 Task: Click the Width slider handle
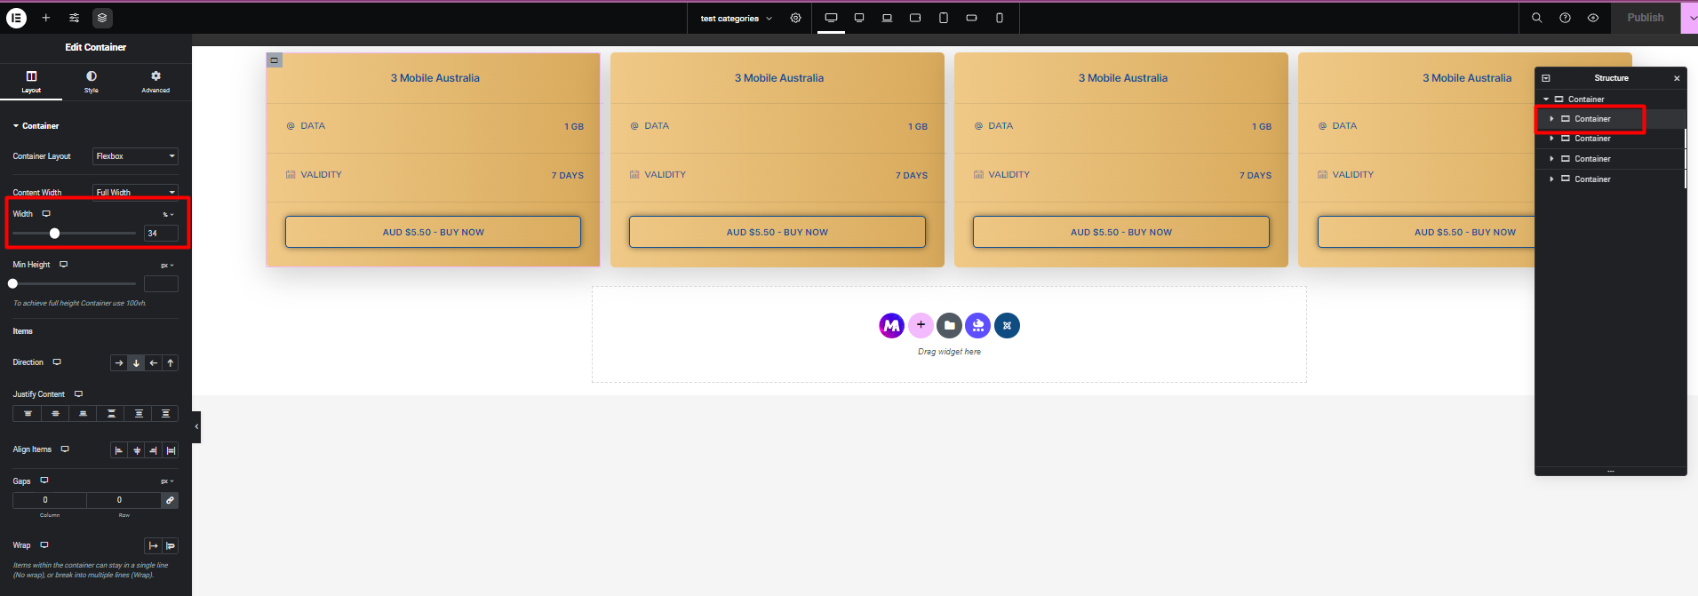[x=54, y=234]
